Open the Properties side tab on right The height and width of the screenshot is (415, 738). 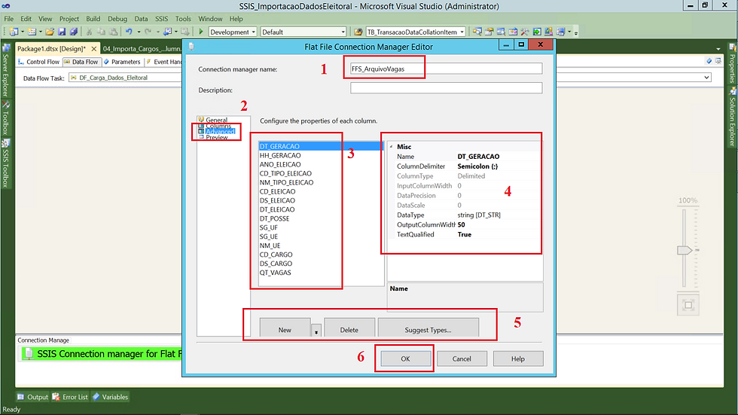732,64
